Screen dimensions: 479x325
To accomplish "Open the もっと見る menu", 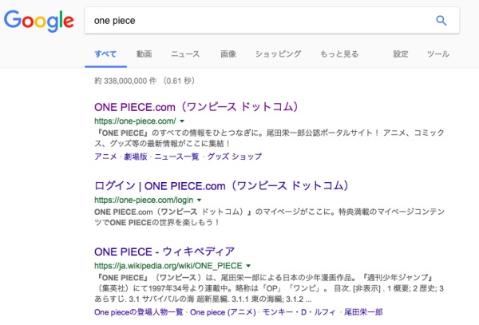I will [339, 54].
